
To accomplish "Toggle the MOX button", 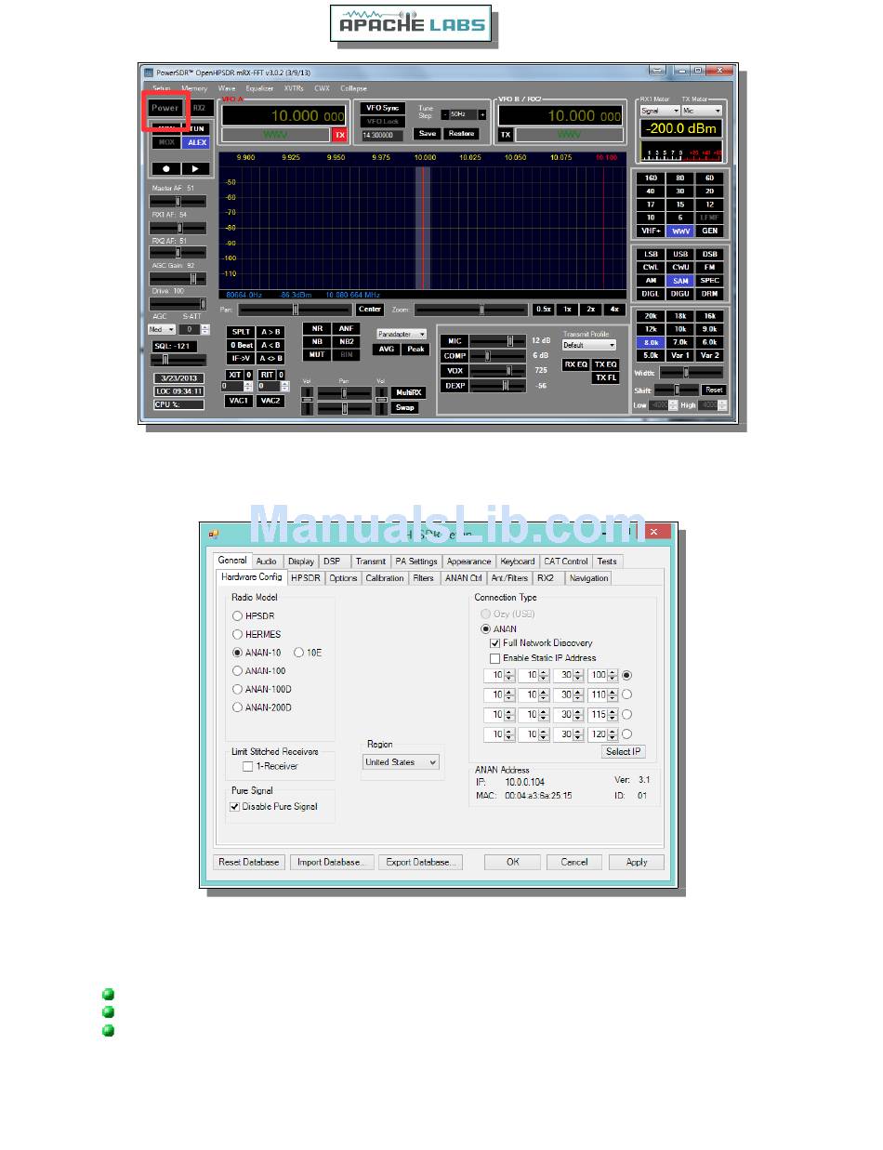I will (x=166, y=142).
